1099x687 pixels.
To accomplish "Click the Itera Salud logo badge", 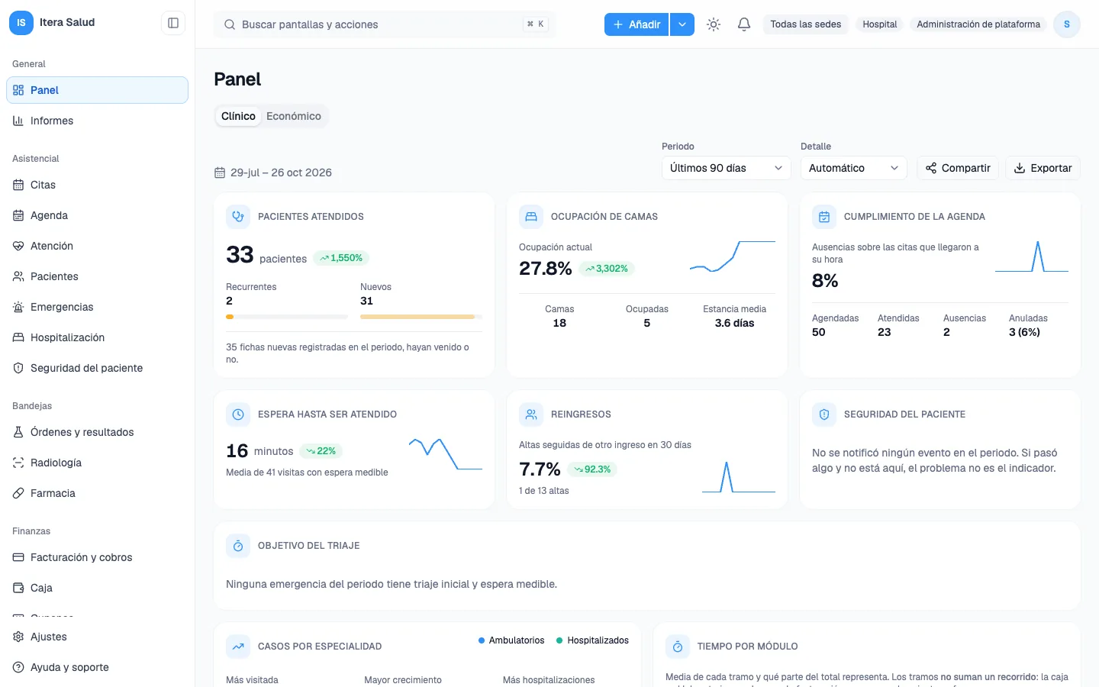I will (21, 23).
